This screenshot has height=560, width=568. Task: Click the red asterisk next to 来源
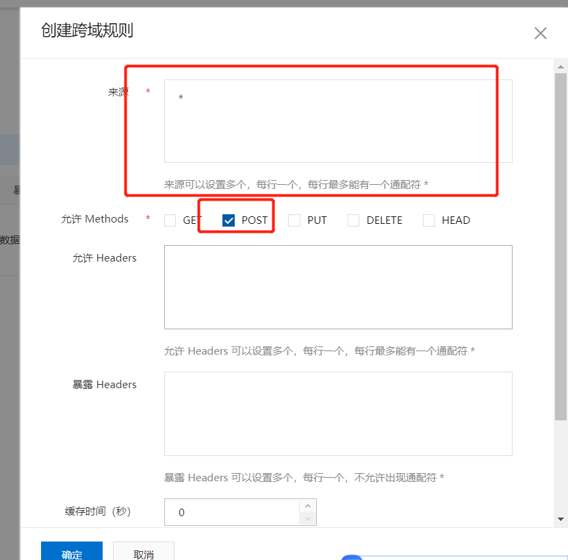pyautogui.click(x=148, y=89)
